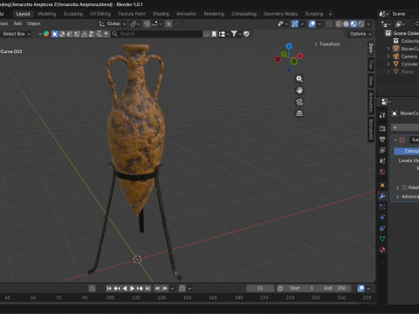Click the current frame field showing 21
The image size is (419, 314).
click(260, 288)
